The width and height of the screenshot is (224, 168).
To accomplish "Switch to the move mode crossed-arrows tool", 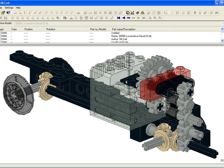I will coord(137,13).
